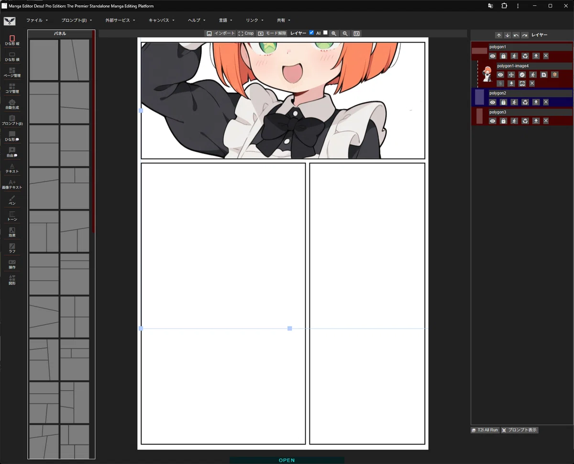Select the ひな形 speech bubble tool

point(12,136)
